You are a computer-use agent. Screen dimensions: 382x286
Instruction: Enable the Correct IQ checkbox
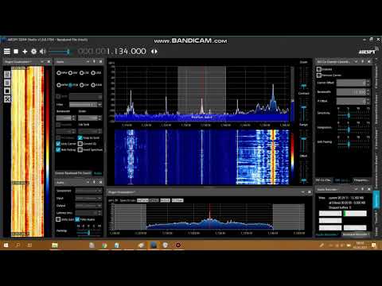click(x=80, y=144)
